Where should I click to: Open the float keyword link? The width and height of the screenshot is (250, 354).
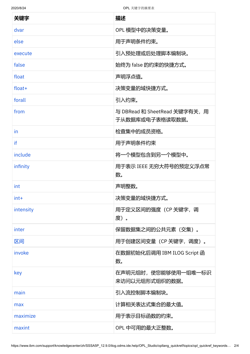(x=19, y=77)
